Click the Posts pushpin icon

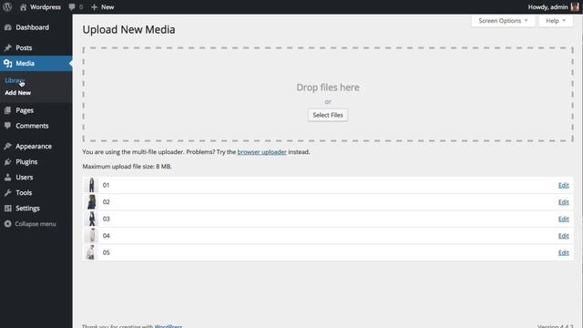click(x=8, y=47)
